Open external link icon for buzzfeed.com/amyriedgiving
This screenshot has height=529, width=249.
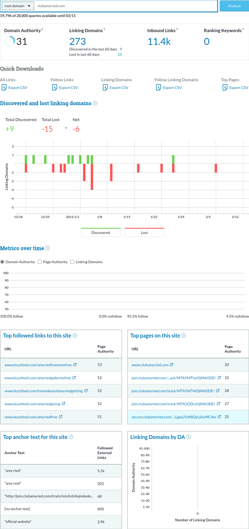tap(64, 404)
